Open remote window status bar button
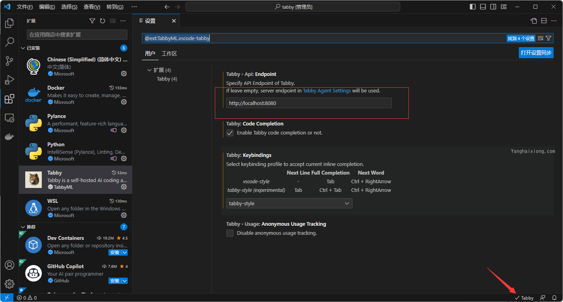The image size is (563, 302). tap(7, 298)
